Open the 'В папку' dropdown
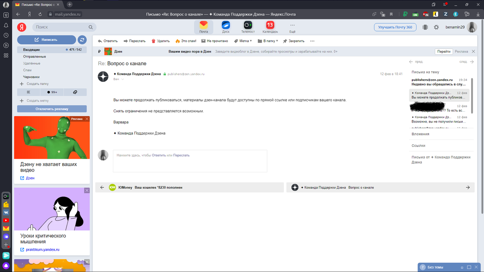This screenshot has height=272, width=484. coord(268,41)
